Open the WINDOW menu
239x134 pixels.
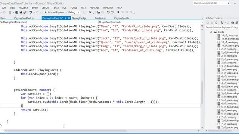pos(108,7)
